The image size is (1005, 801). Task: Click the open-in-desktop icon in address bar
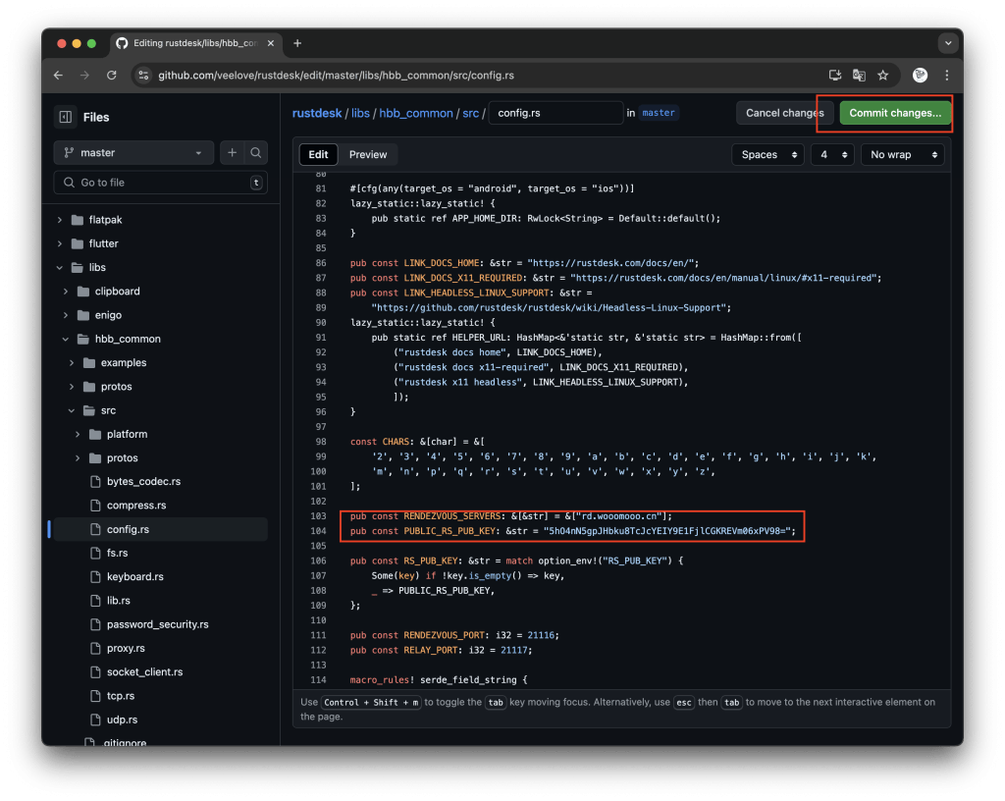click(835, 75)
